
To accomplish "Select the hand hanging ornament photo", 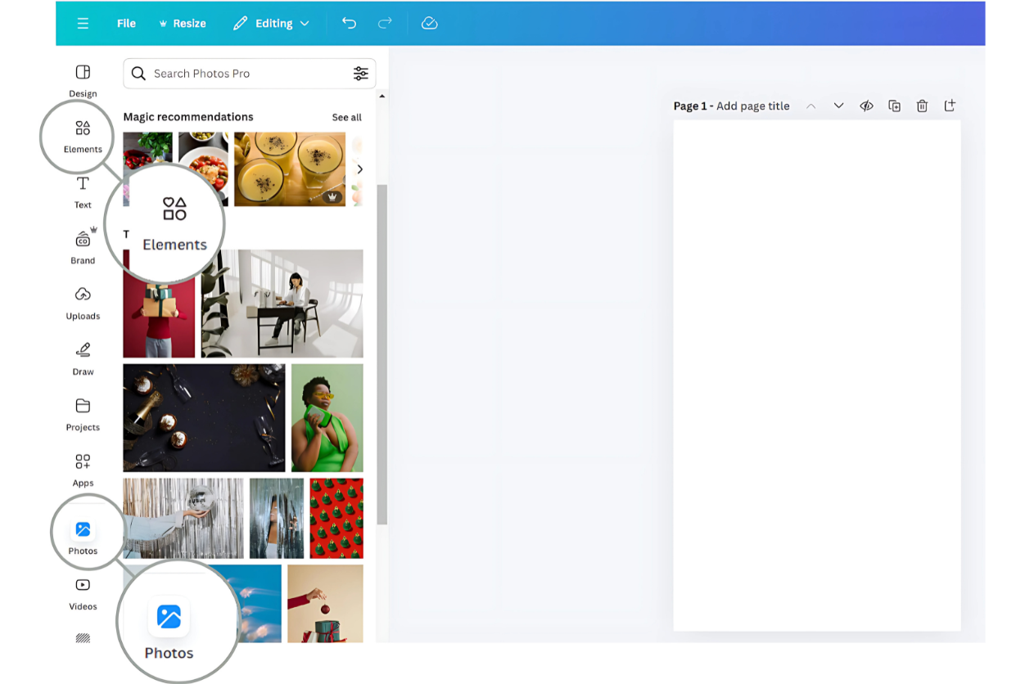I will [325, 604].
